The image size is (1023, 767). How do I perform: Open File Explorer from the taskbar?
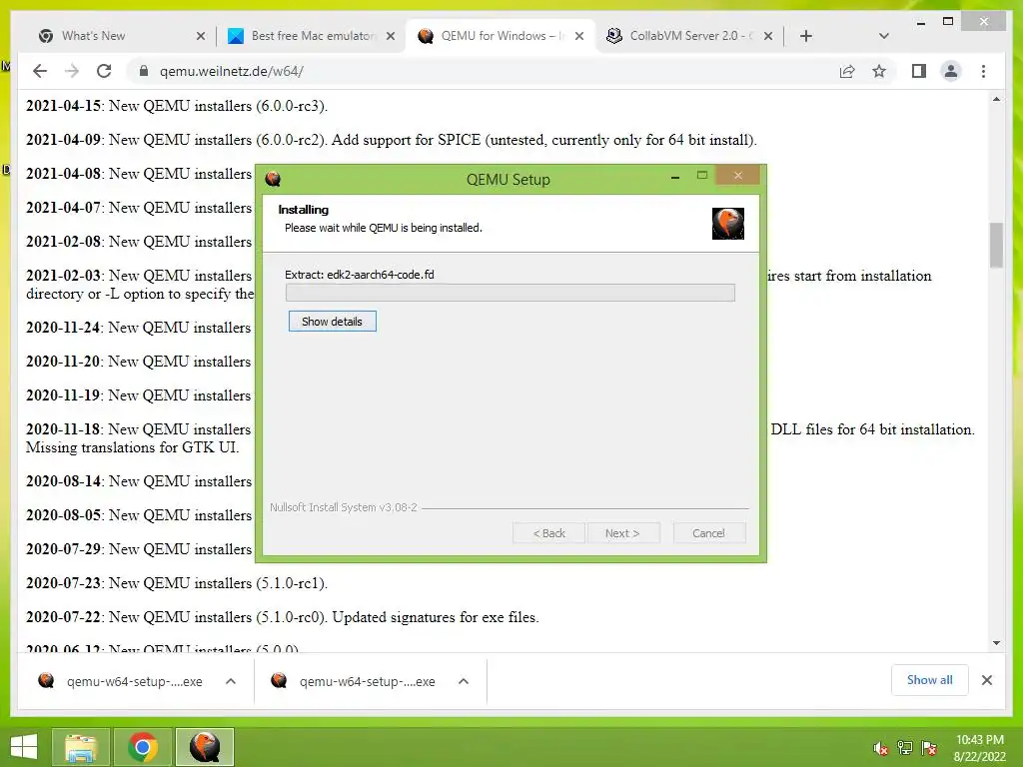tap(80, 747)
